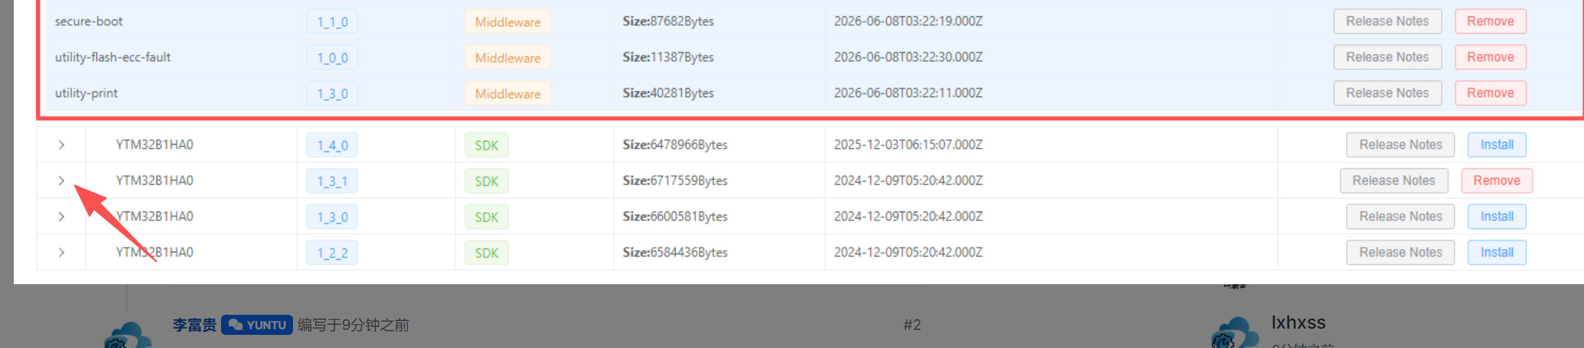Install YTM32B1HA0 SDK version 1_4_0
The width and height of the screenshot is (1584, 348).
pyautogui.click(x=1497, y=145)
